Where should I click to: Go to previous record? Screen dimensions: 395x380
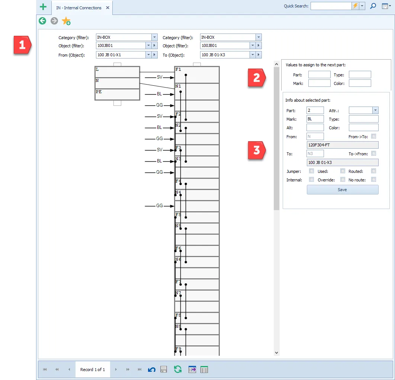[69, 370]
